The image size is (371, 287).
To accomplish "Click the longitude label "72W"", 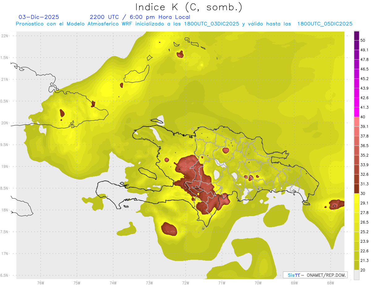I will [x=185, y=283].
